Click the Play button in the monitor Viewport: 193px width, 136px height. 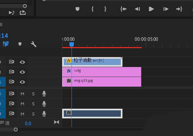click(x=151, y=9)
